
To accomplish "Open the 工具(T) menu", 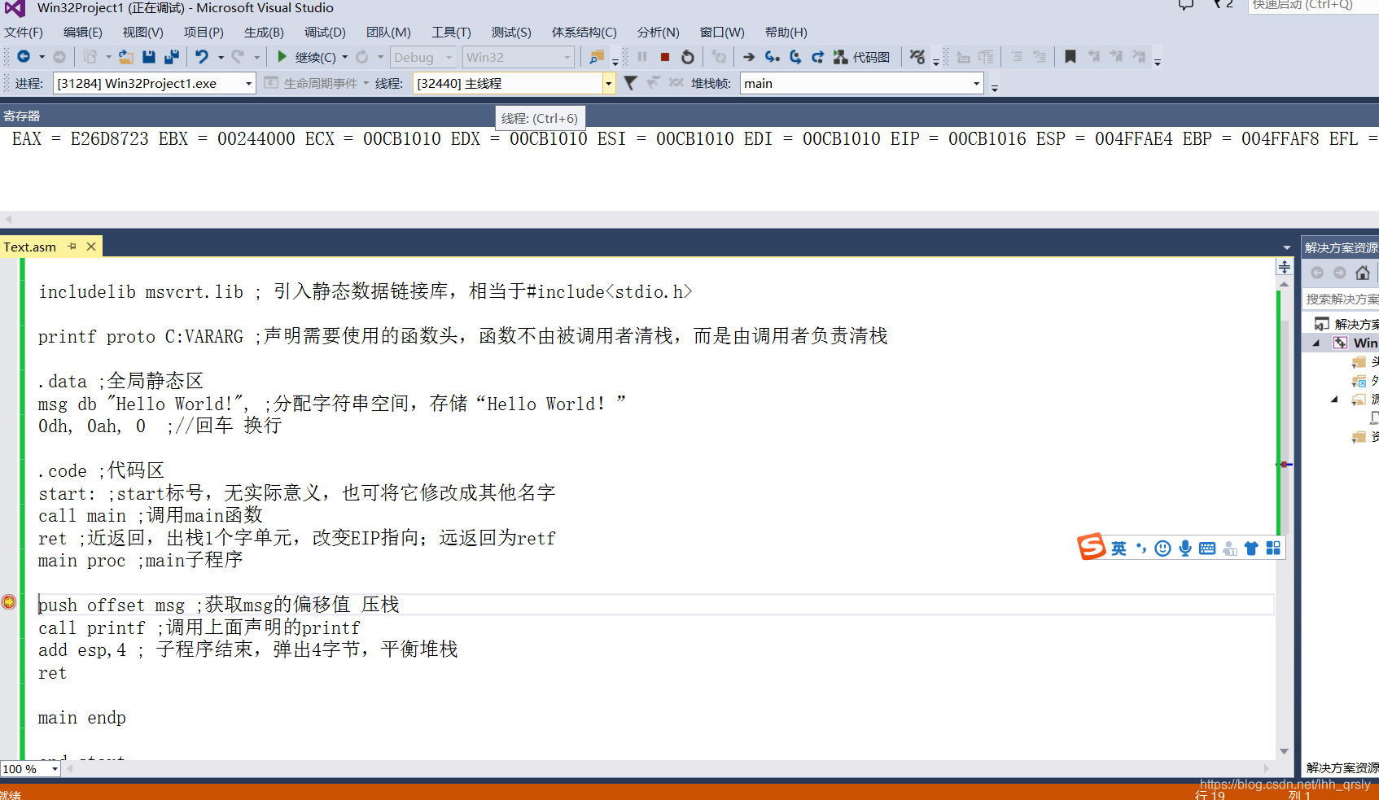I will coord(451,33).
